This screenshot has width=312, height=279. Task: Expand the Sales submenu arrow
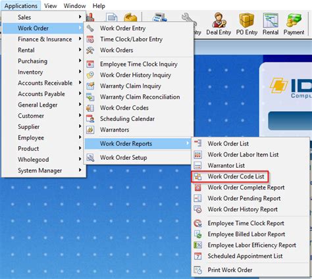tap(80, 16)
